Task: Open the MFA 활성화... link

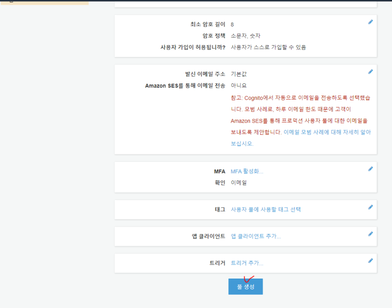Action: coord(247,172)
